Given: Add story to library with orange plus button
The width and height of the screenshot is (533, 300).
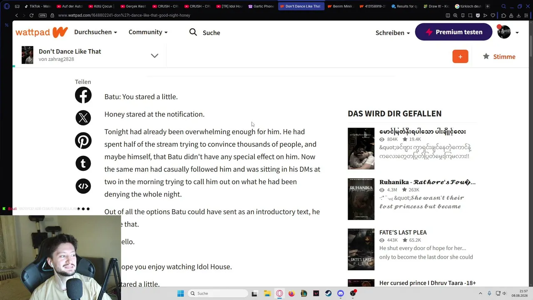Looking at the screenshot, I should (460, 57).
